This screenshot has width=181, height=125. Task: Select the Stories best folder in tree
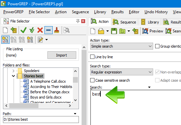click(x=33, y=76)
